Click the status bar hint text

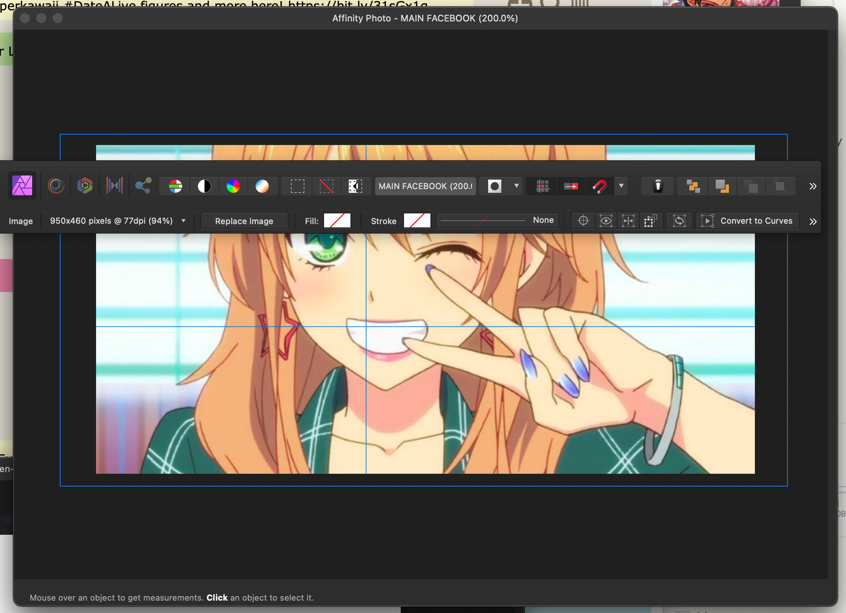[x=172, y=598]
